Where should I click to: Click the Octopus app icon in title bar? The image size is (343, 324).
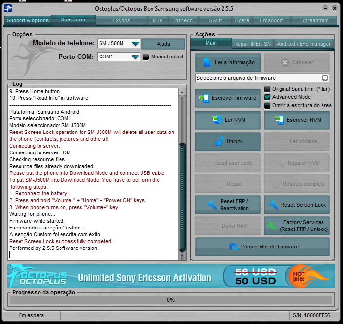pyautogui.click(x=8, y=8)
